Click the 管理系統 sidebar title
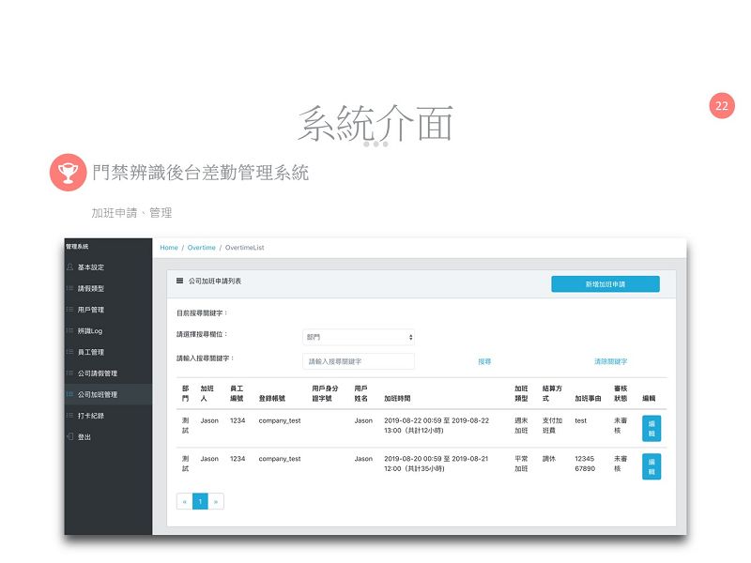Viewport: 751px width, 563px height. click(77, 247)
